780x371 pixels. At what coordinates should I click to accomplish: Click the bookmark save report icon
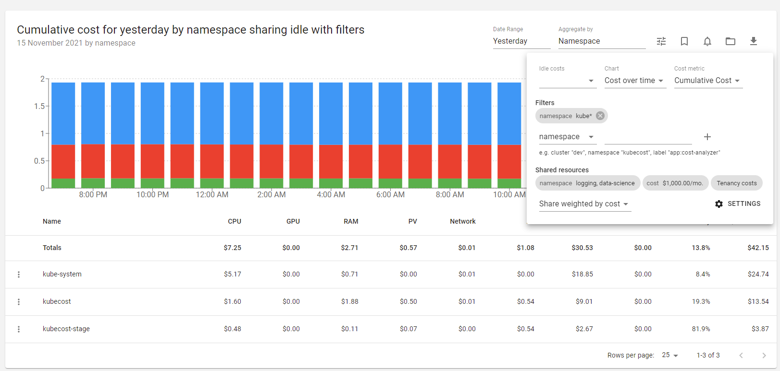point(684,41)
